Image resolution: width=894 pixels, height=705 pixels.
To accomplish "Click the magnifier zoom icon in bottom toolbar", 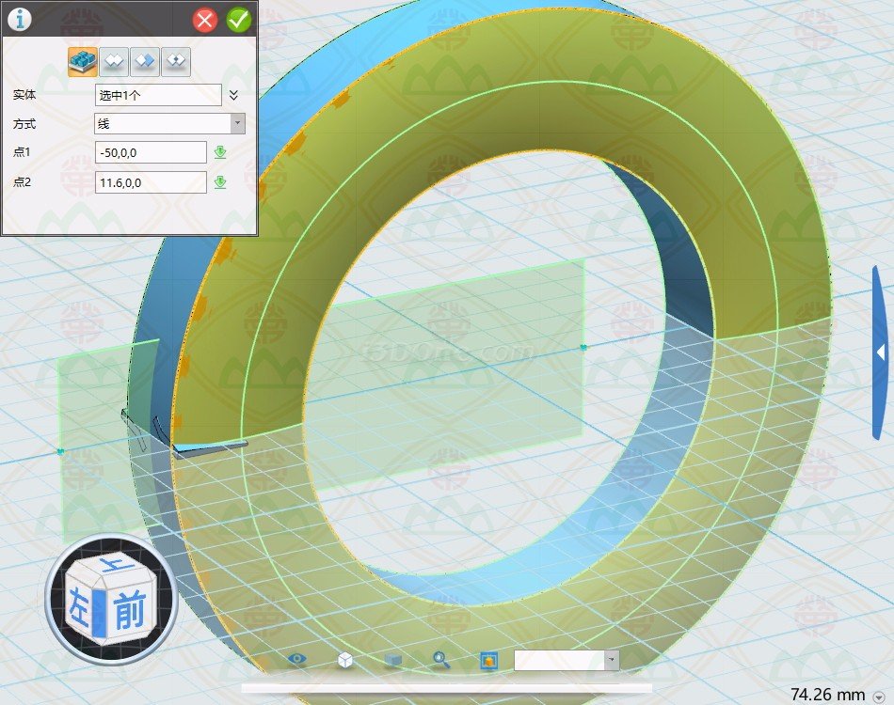I will click(x=440, y=660).
